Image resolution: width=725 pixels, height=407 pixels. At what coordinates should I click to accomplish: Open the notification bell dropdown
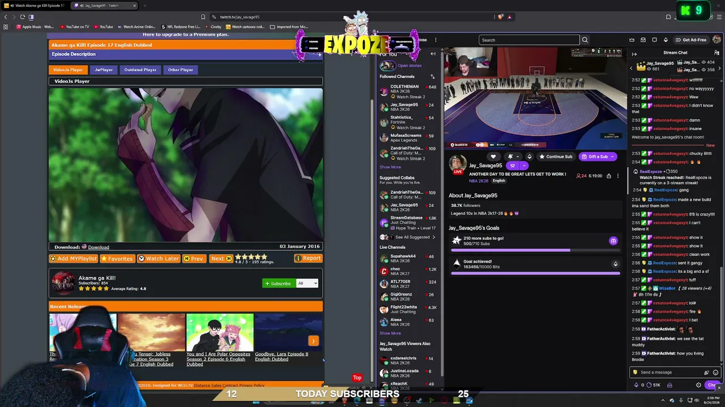point(514,157)
